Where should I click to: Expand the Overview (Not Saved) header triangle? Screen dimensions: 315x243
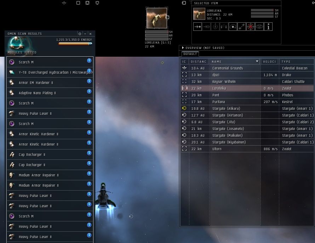pyautogui.click(x=183, y=47)
